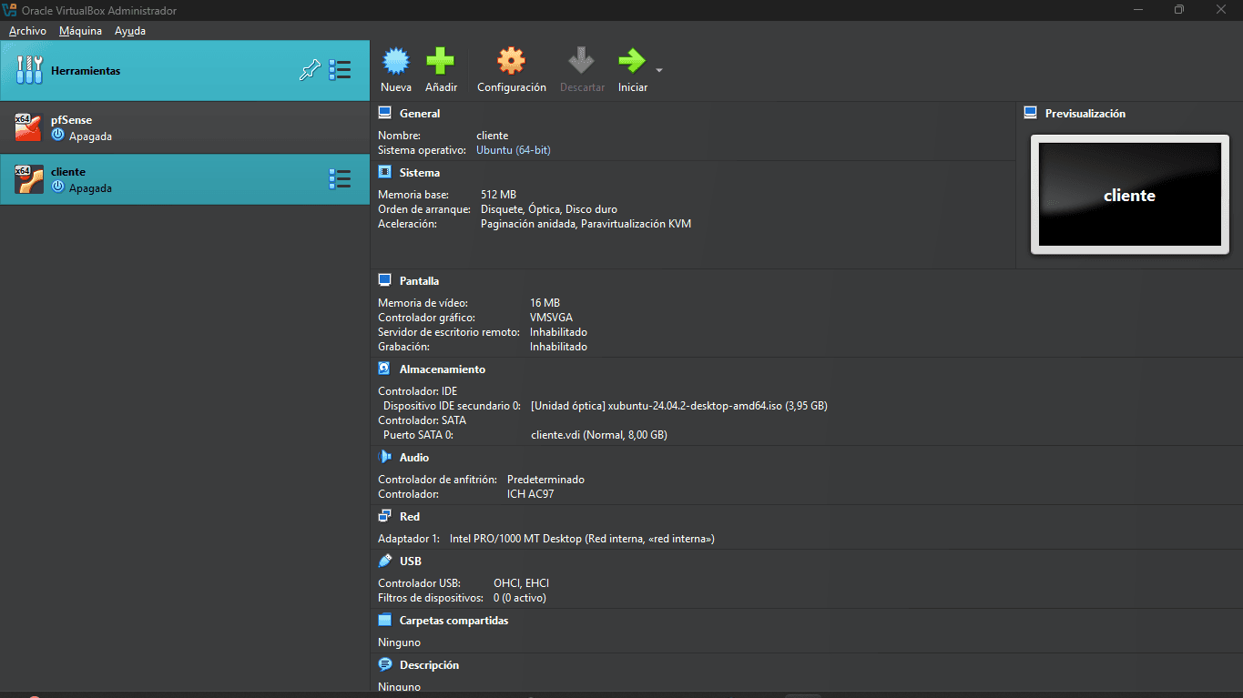Click the green Añadir plus icon
Image resolution: width=1243 pixels, height=698 pixels.
point(440,62)
